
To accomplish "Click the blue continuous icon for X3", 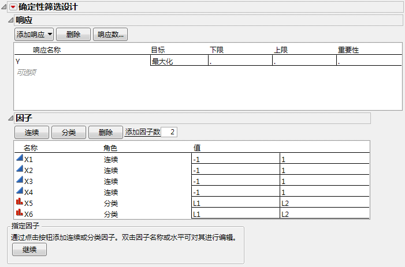I will pos(20,179).
